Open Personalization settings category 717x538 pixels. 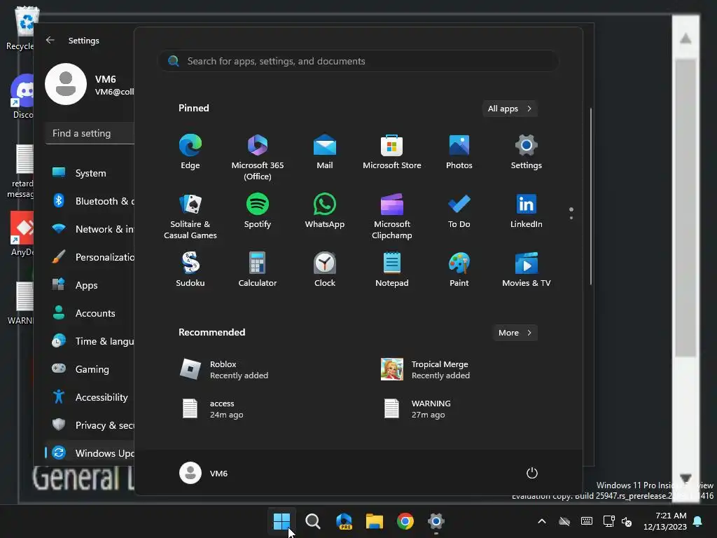click(x=90, y=257)
